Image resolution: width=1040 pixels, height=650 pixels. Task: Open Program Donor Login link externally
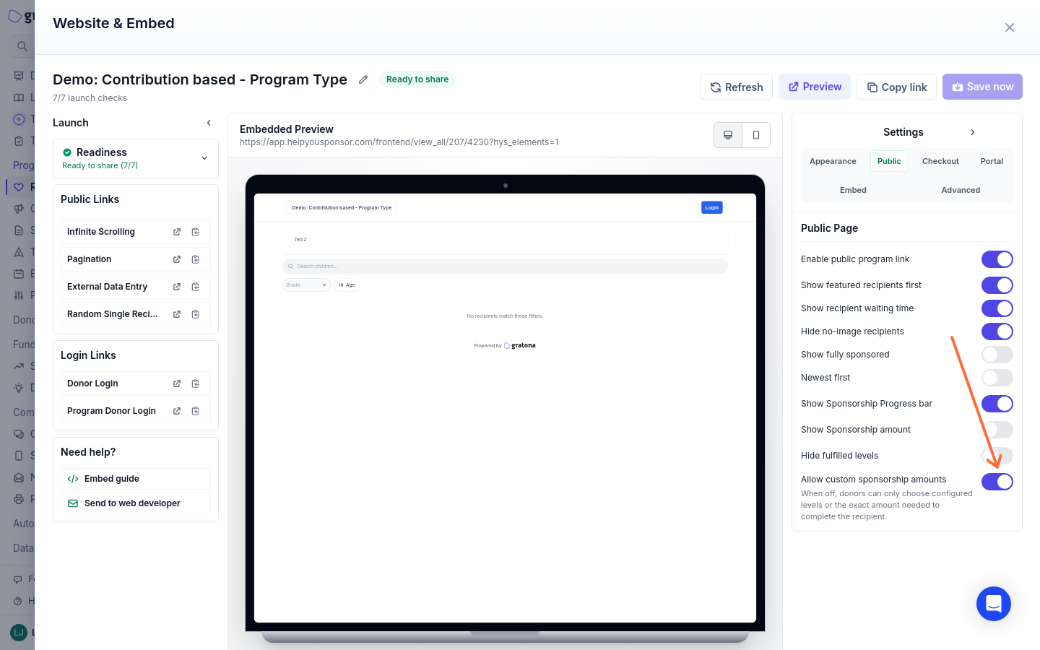click(177, 411)
